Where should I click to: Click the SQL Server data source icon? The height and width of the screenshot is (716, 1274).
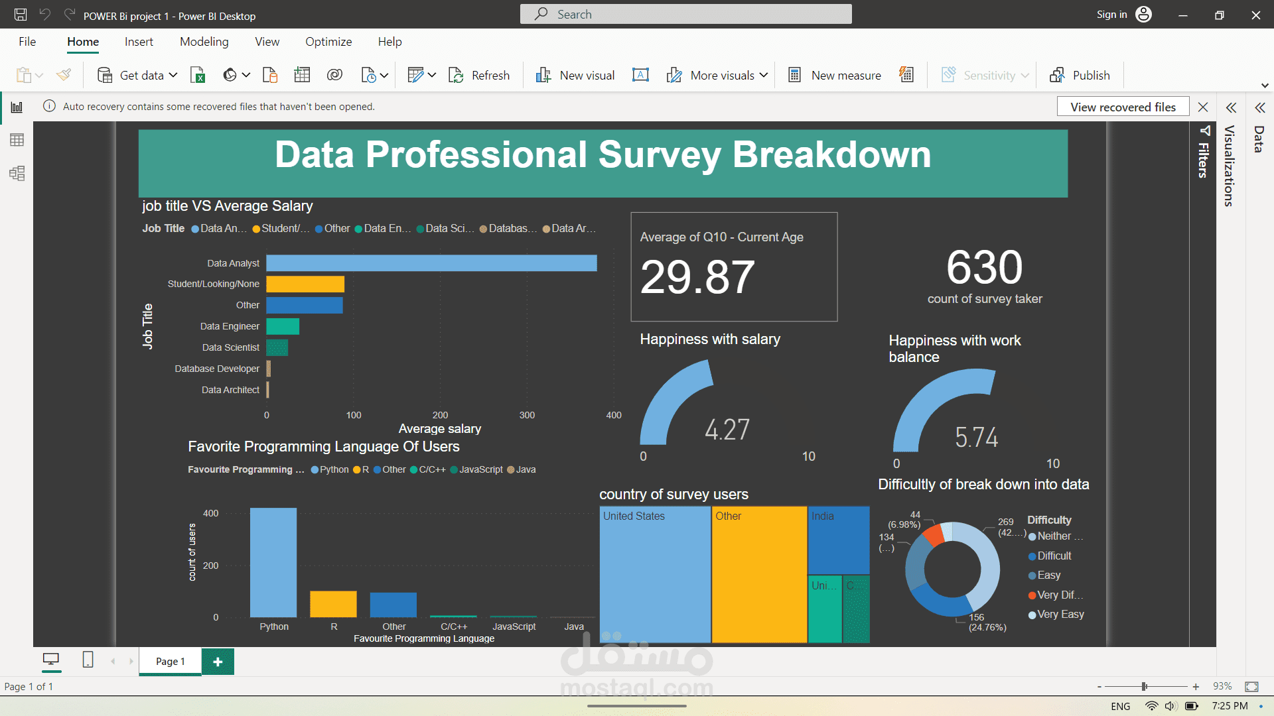click(x=270, y=76)
